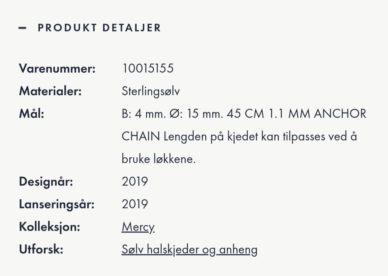Click the Designår value 2019
This screenshot has width=388, height=276.
(x=135, y=182)
